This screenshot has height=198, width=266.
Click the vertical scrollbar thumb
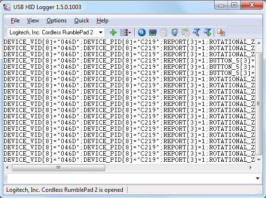click(259, 104)
